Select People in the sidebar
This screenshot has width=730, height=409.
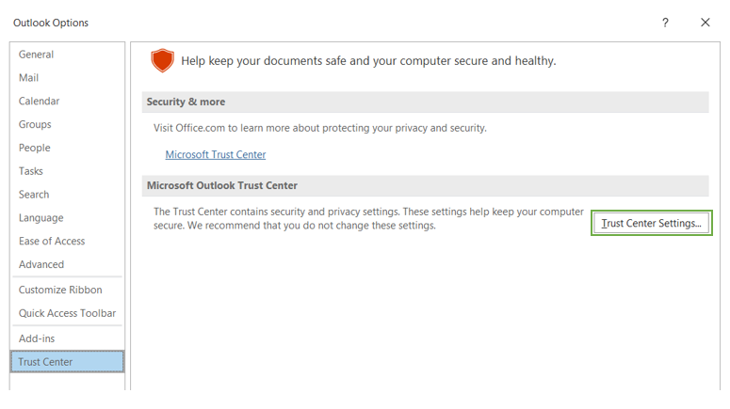click(35, 148)
